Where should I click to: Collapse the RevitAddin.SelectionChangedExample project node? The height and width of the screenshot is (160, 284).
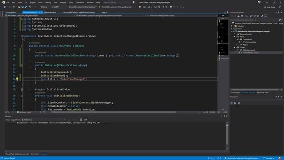pyautogui.click(x=232, y=32)
